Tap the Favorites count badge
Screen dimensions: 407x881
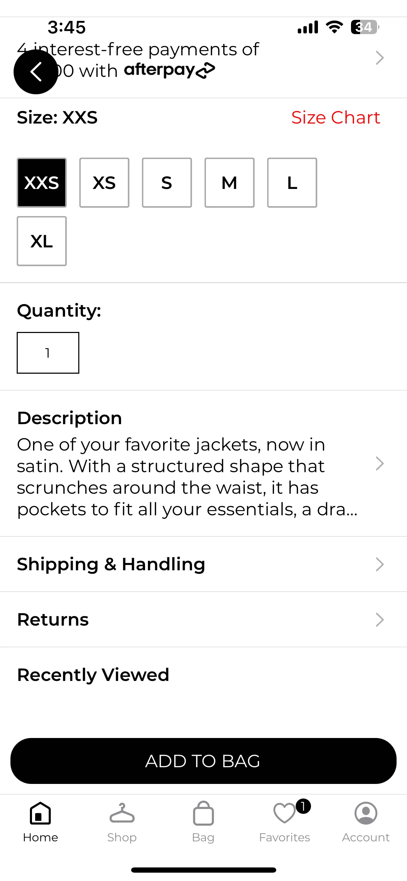point(303,806)
